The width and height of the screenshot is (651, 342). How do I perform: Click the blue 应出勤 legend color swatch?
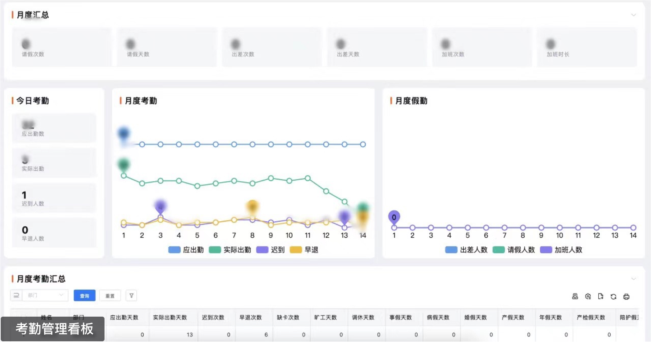click(175, 250)
